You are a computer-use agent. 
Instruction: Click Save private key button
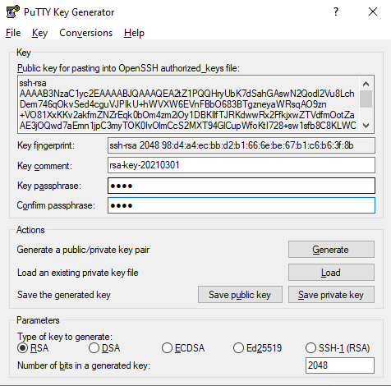coord(331,295)
